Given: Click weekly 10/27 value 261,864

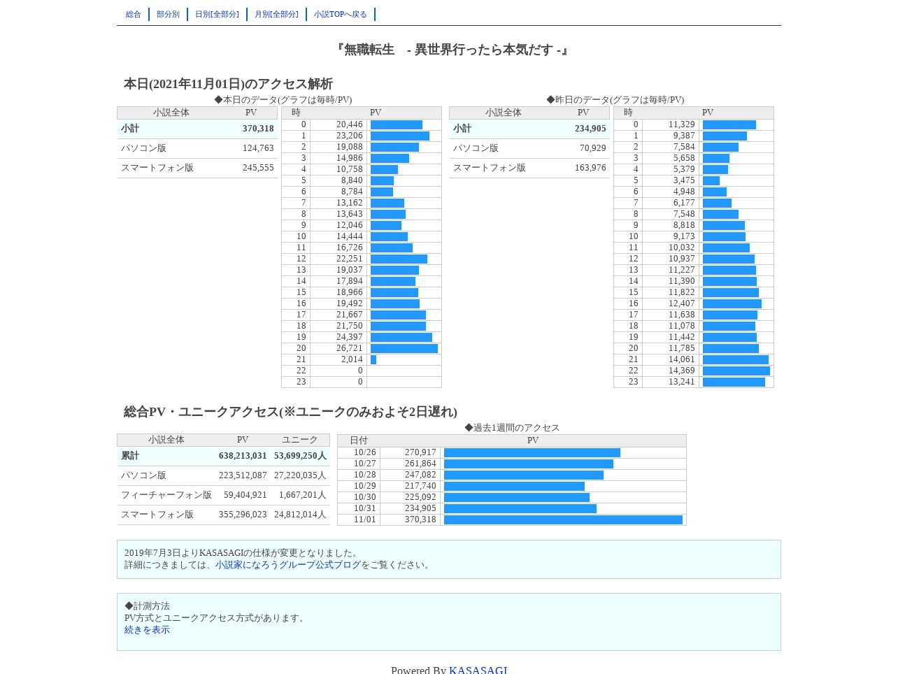Looking at the screenshot, I should click(x=420, y=464).
